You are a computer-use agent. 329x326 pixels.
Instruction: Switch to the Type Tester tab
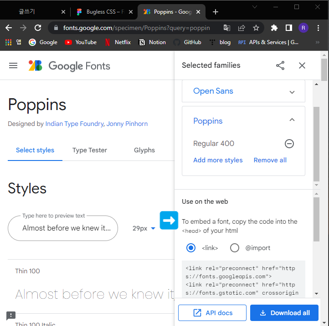click(x=90, y=150)
